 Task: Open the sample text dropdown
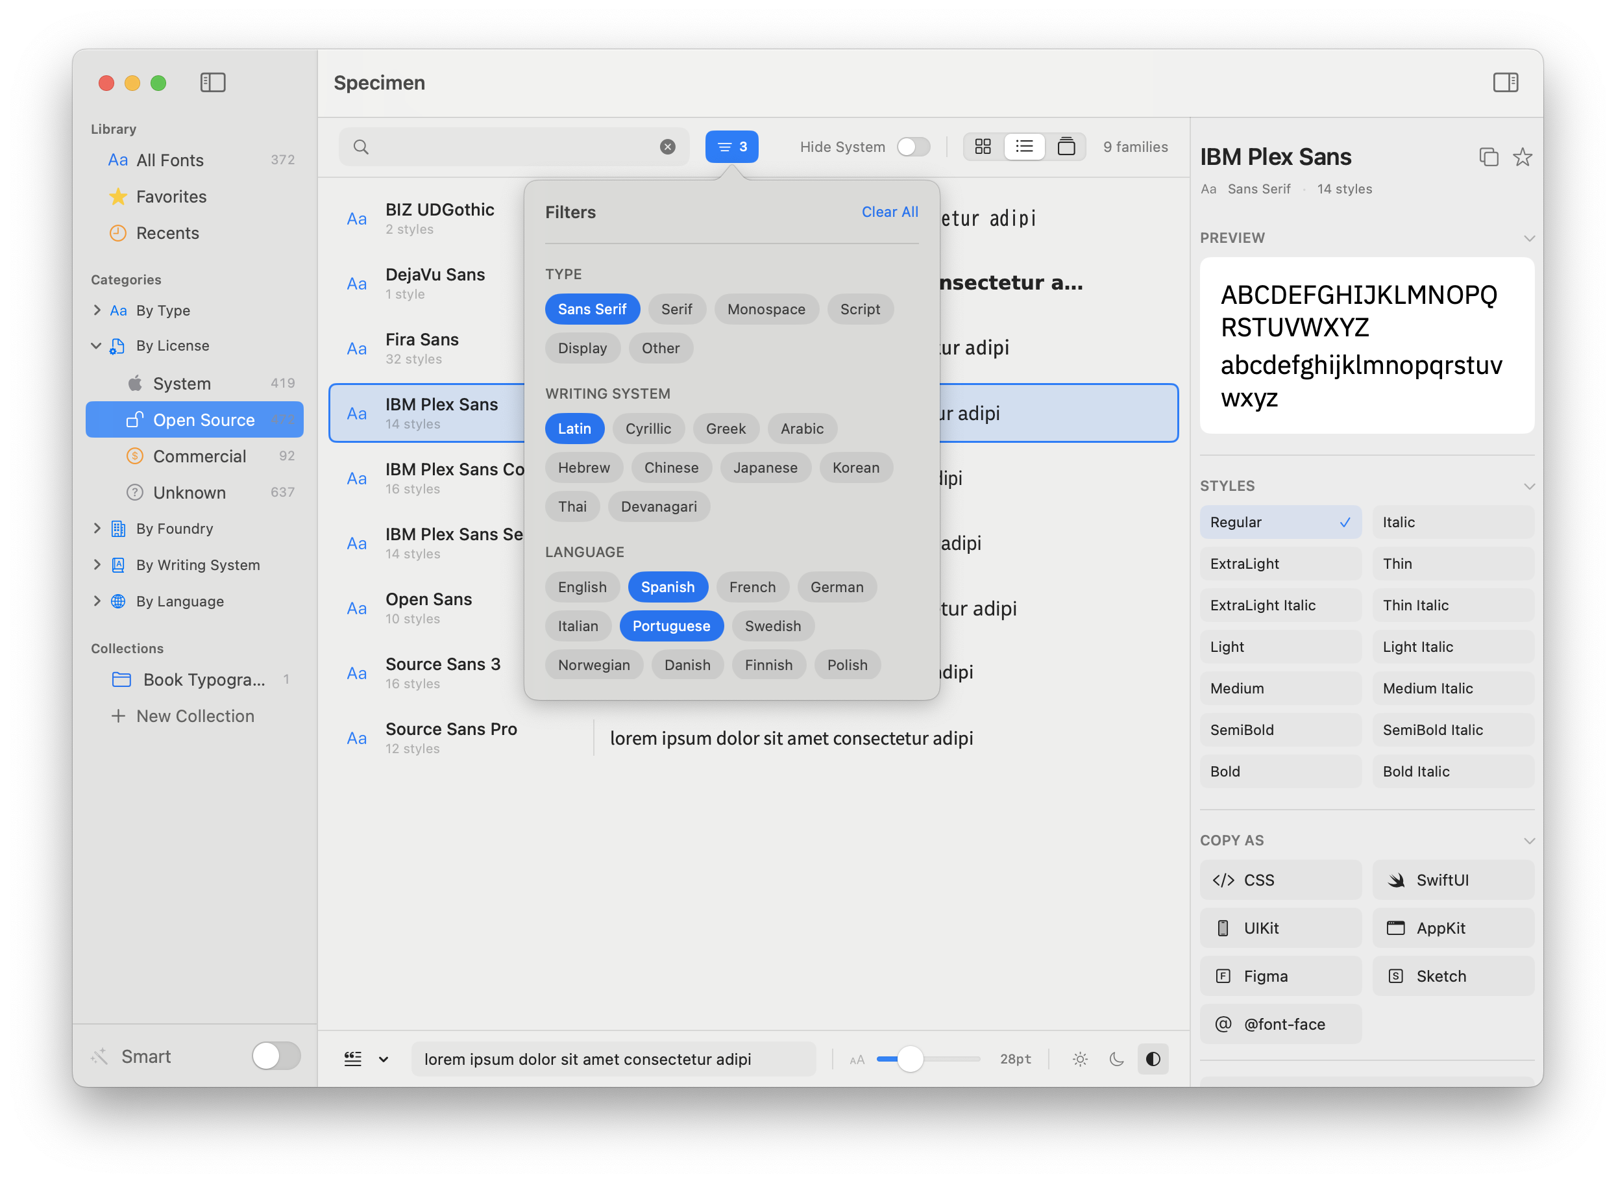click(384, 1058)
